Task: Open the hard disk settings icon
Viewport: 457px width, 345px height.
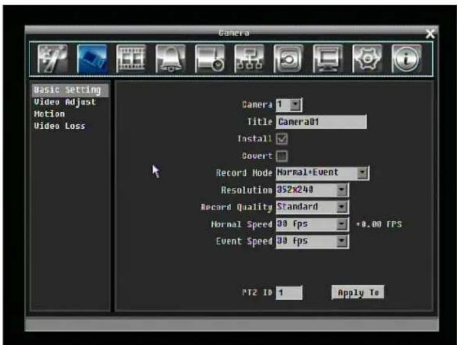Action: 210,58
